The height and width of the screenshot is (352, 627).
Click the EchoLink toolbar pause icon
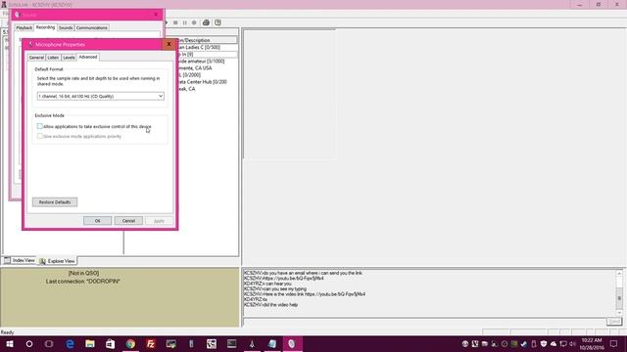pos(185,22)
